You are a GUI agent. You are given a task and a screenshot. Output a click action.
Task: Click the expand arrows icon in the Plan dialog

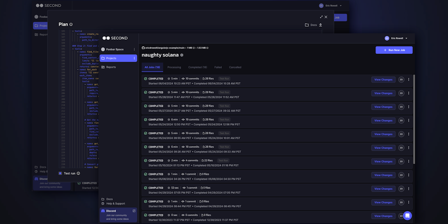[321, 17]
